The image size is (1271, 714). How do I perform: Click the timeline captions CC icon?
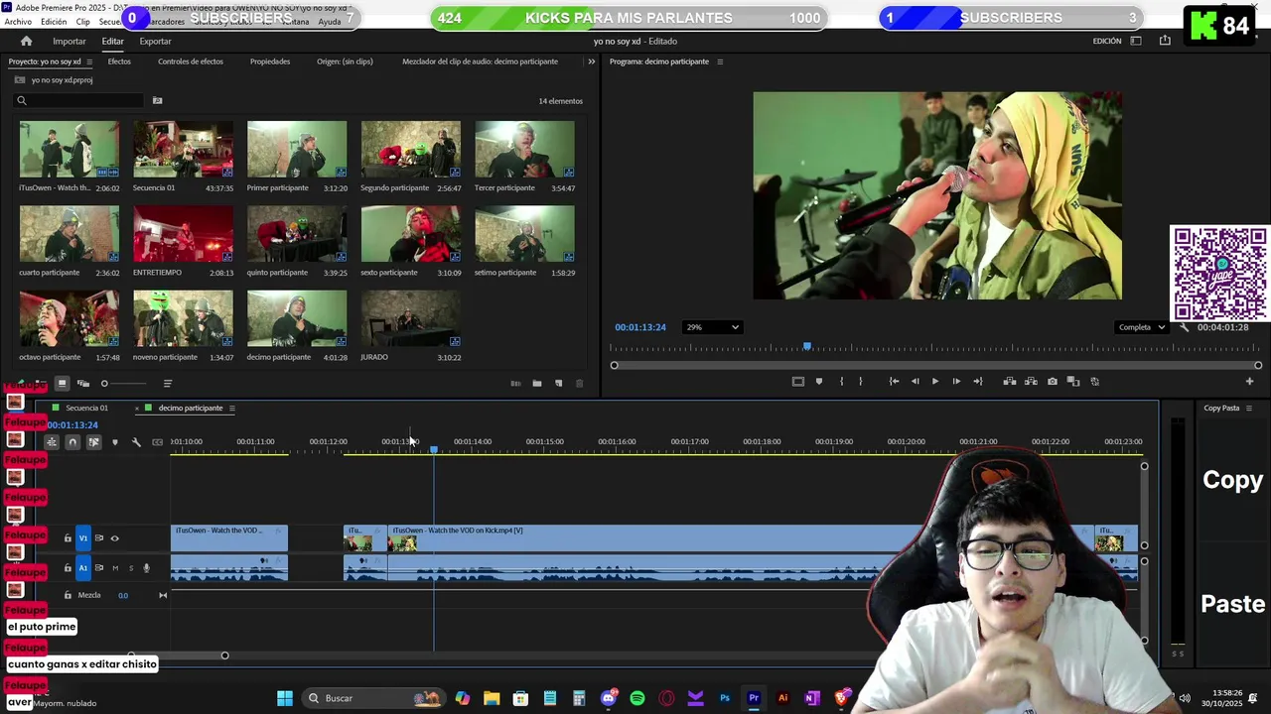[157, 441]
